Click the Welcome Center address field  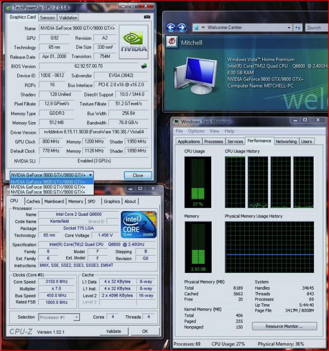tap(242, 28)
